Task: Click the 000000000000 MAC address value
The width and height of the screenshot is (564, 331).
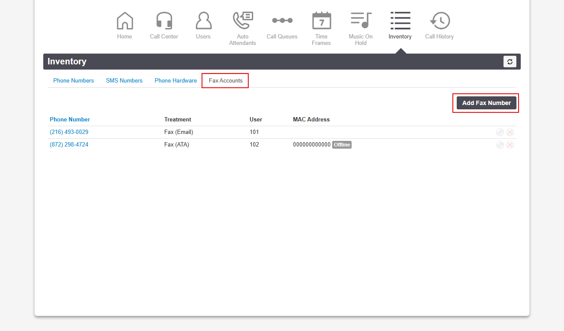Action: click(x=312, y=145)
